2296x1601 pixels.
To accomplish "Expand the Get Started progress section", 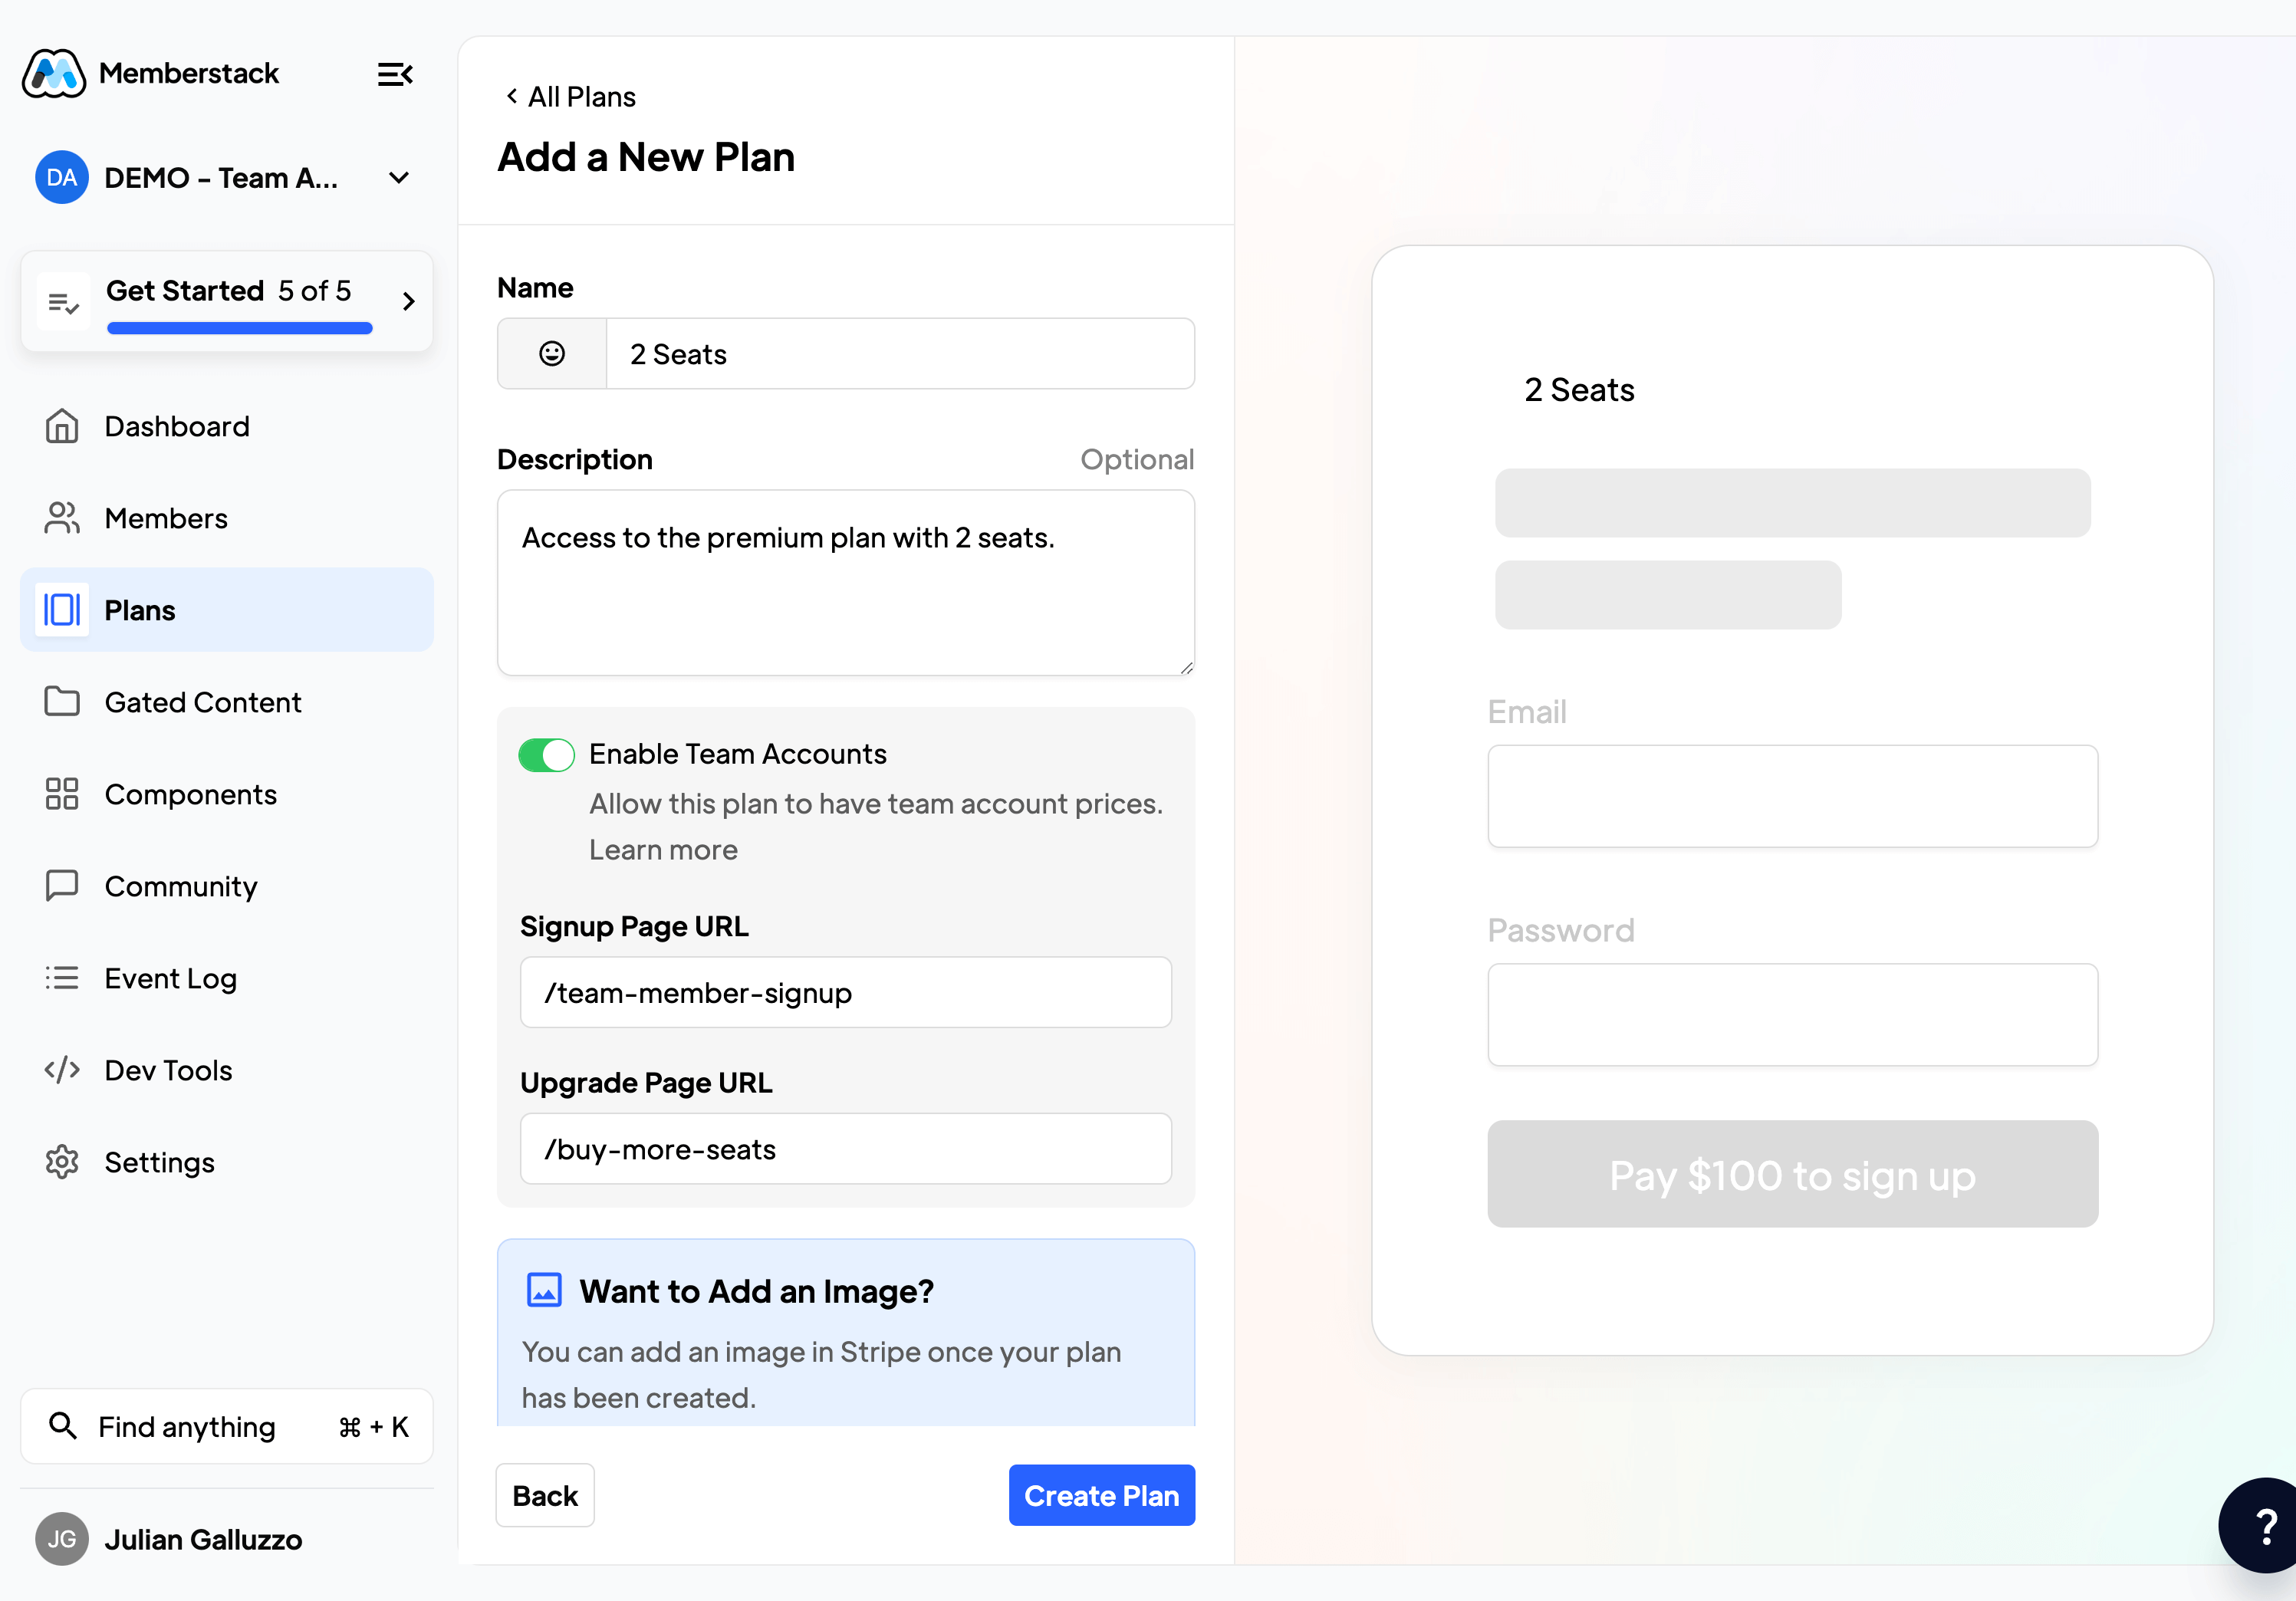I will (406, 300).
